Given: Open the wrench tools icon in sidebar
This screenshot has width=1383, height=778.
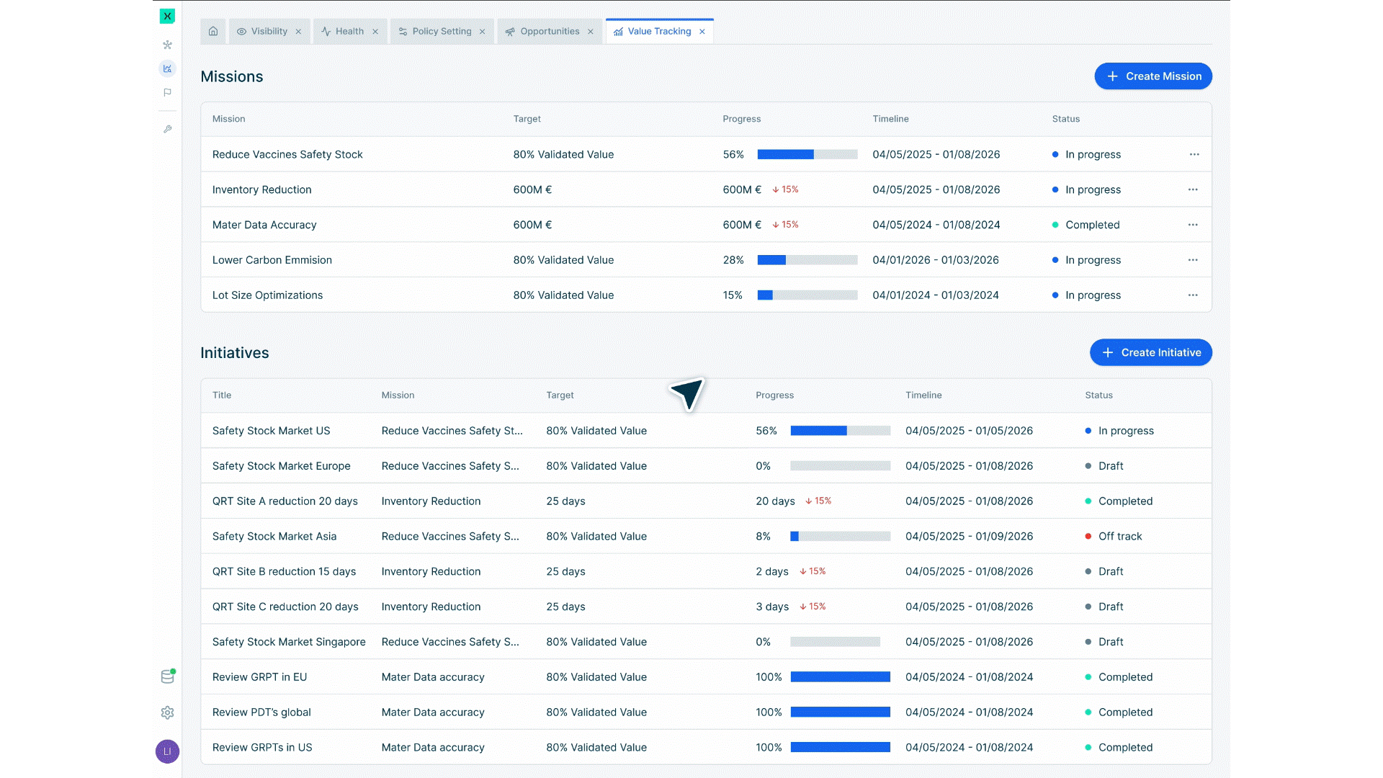Looking at the screenshot, I should (x=167, y=129).
